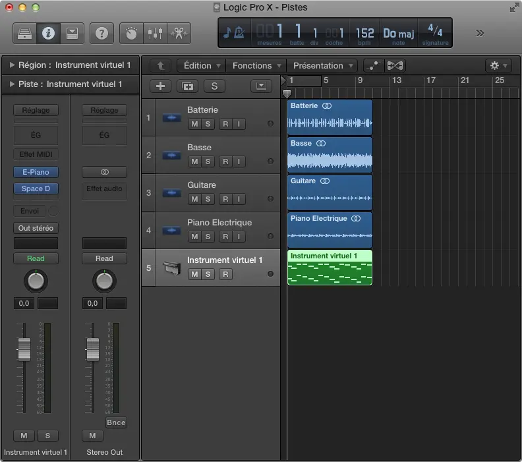Screen dimensions: 522x462
Task: Click the E-Piano instrument slot
Action: click(36, 172)
